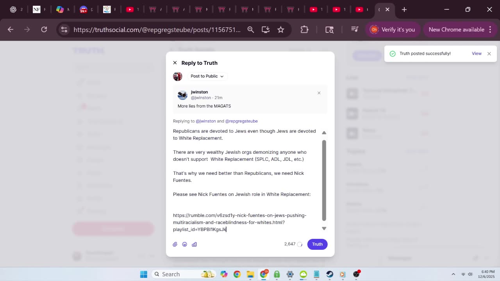Open File Explorer from the taskbar
The width and height of the screenshot is (500, 281).
(x=250, y=274)
